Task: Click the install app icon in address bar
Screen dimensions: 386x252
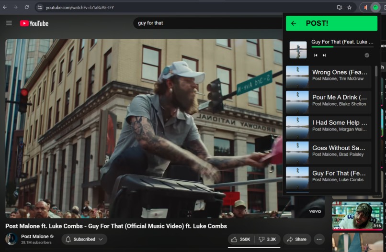Action: 340,8
